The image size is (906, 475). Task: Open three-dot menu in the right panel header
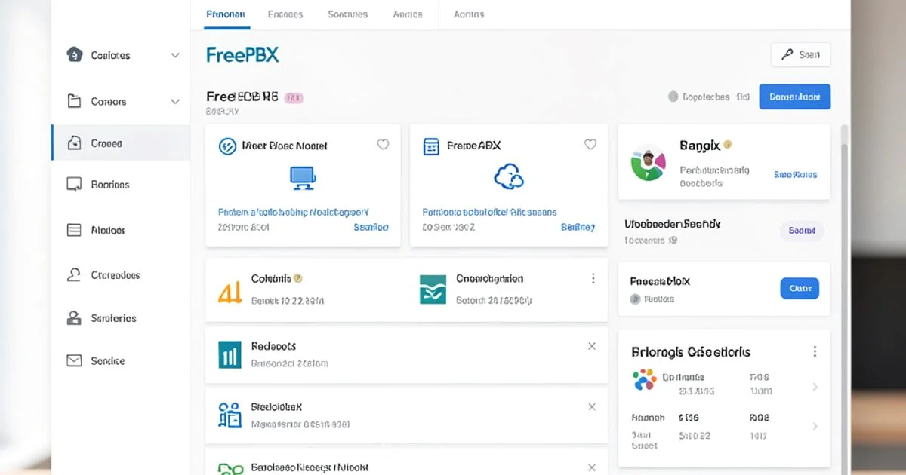click(815, 351)
